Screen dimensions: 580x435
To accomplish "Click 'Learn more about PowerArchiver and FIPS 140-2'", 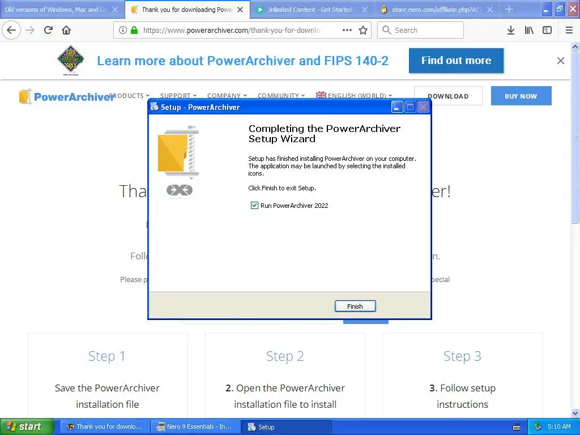I will pyautogui.click(x=242, y=61).
